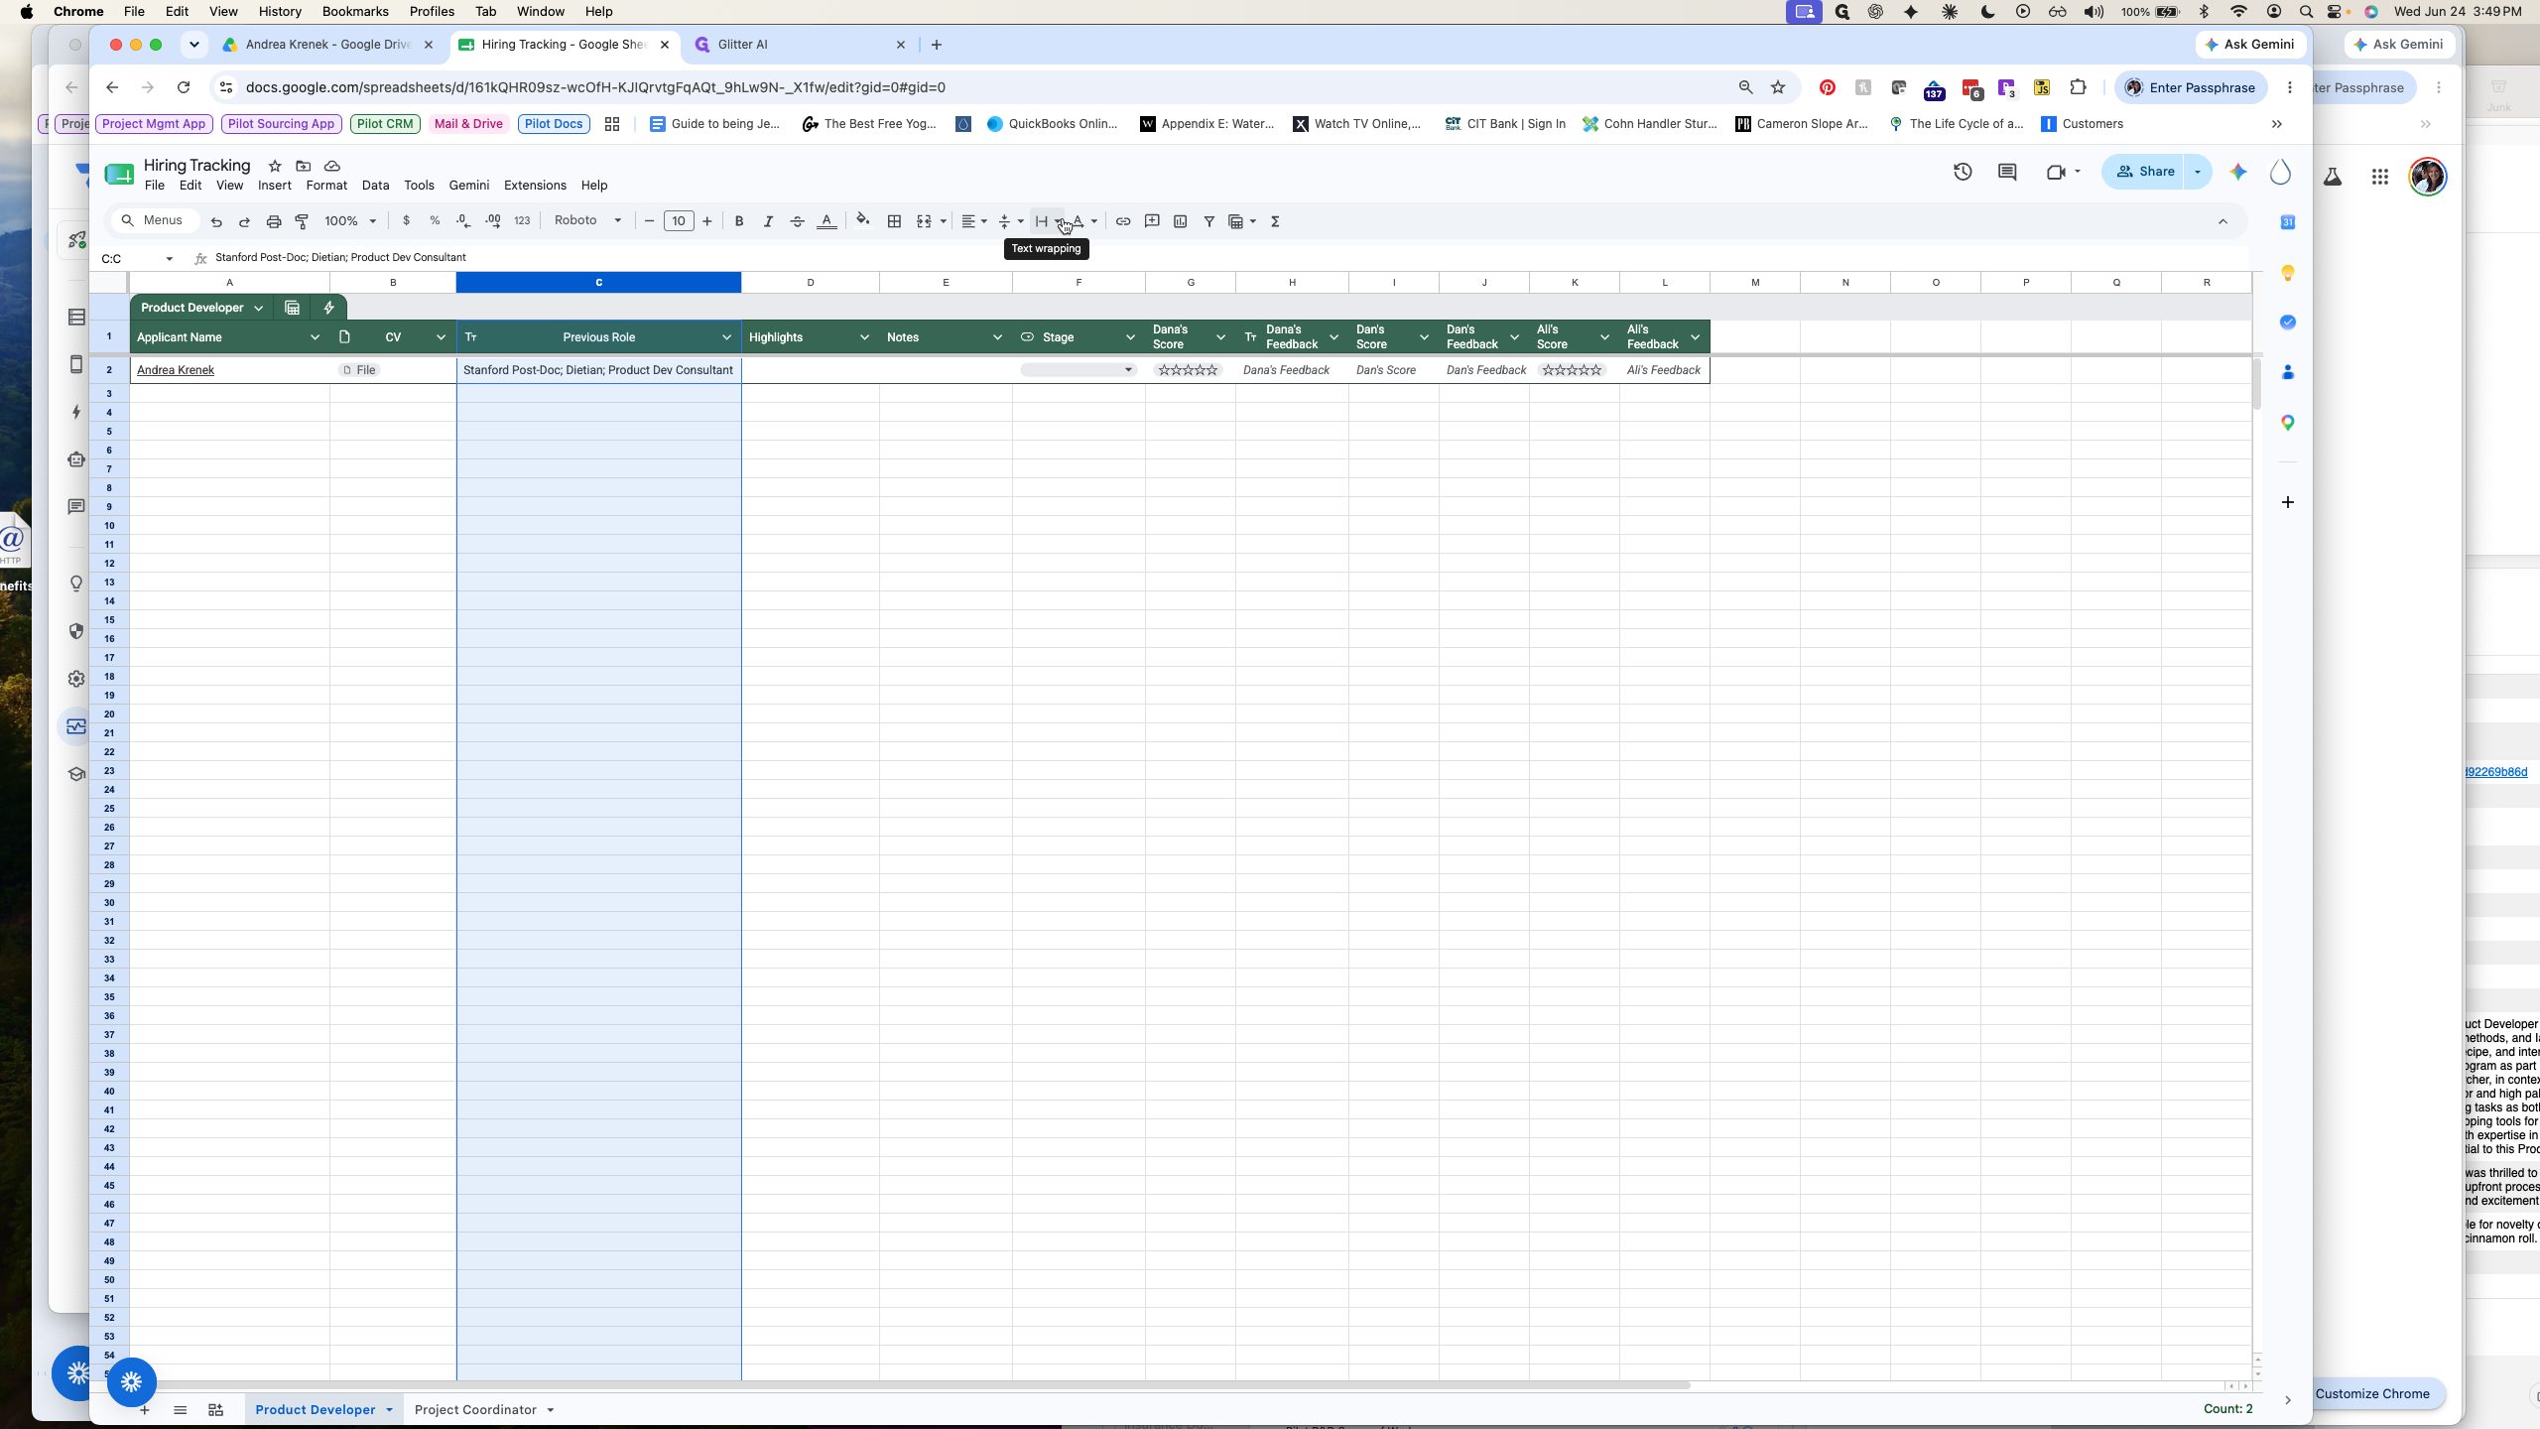The width and height of the screenshot is (2540, 1429).
Task: Open the Extensions menu
Action: [x=535, y=186]
